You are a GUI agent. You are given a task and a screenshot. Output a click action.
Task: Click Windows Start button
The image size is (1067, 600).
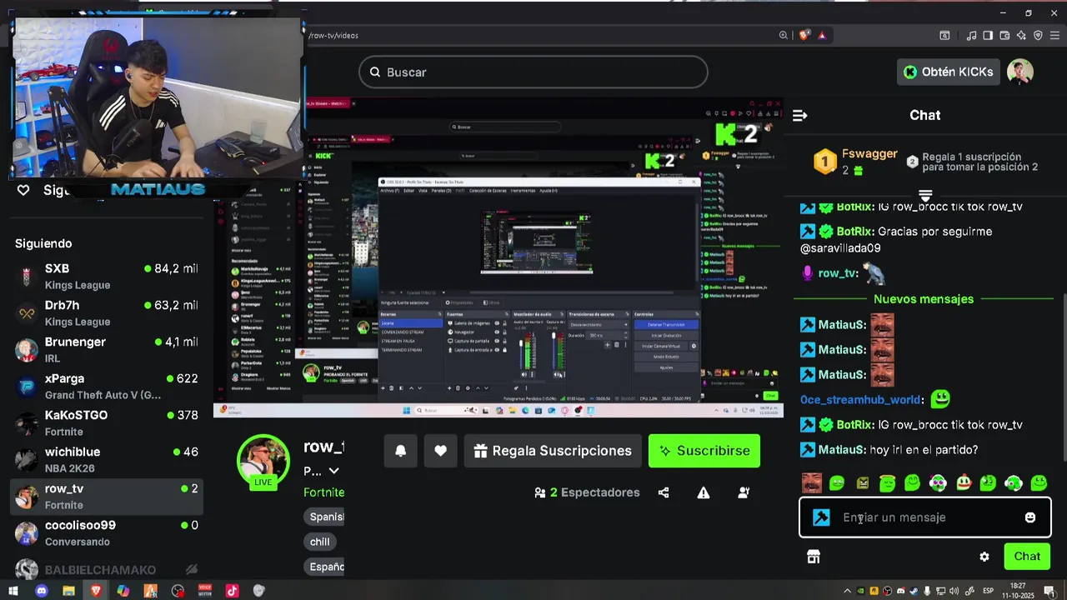pyautogui.click(x=13, y=591)
